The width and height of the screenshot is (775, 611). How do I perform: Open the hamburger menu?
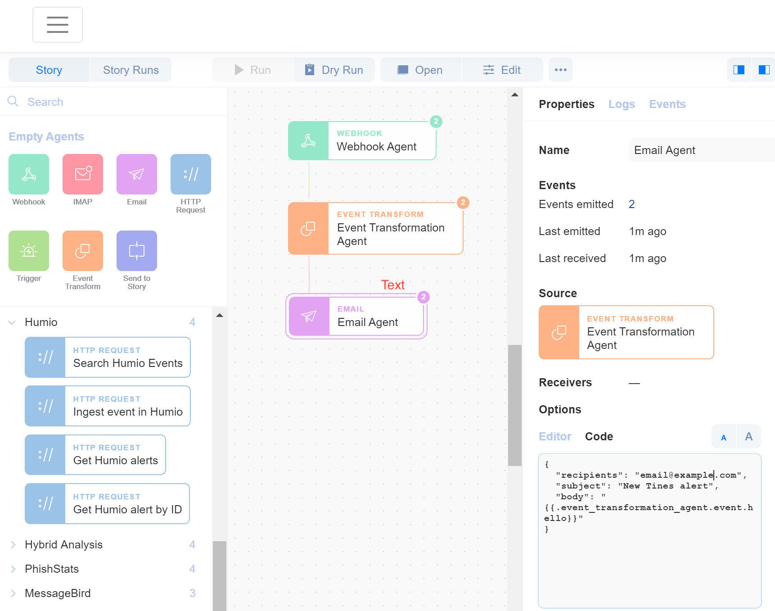(58, 25)
